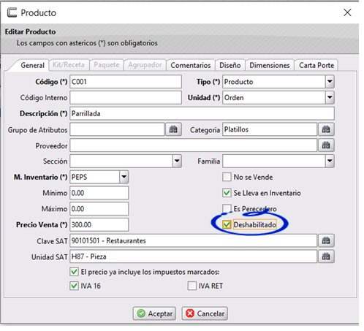Click the Descripción field with Parrillada
The image size is (364, 331).
click(202, 113)
